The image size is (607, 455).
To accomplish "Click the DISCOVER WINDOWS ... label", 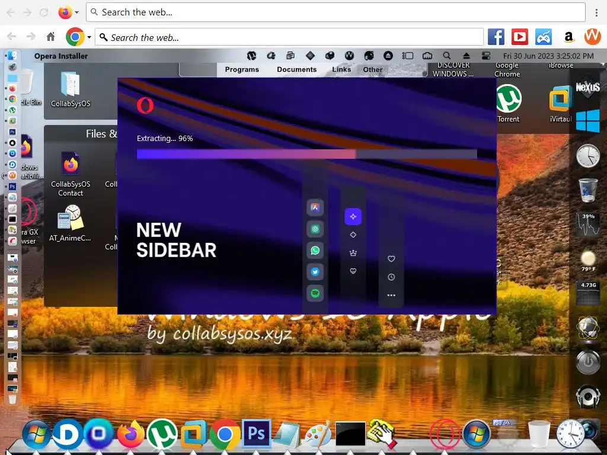I will click(x=453, y=70).
